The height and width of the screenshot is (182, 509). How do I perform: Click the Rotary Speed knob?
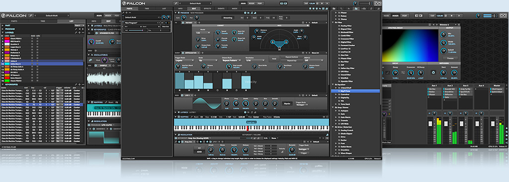click(218, 32)
